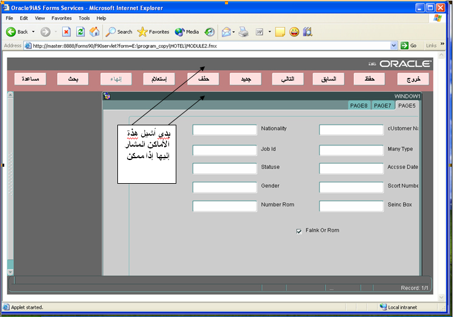Open the Back button history dropdown arrow
453x317 pixels.
[x=33, y=32]
